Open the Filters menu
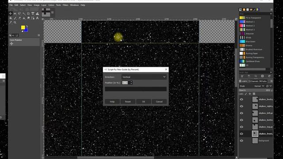Screen dimensions: 283x159 pos(65,5)
